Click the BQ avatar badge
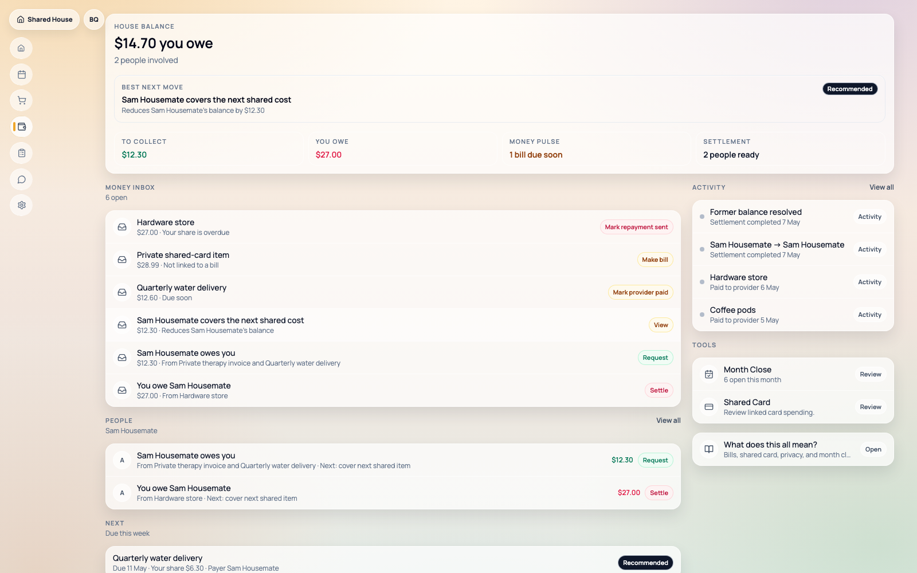 [94, 19]
